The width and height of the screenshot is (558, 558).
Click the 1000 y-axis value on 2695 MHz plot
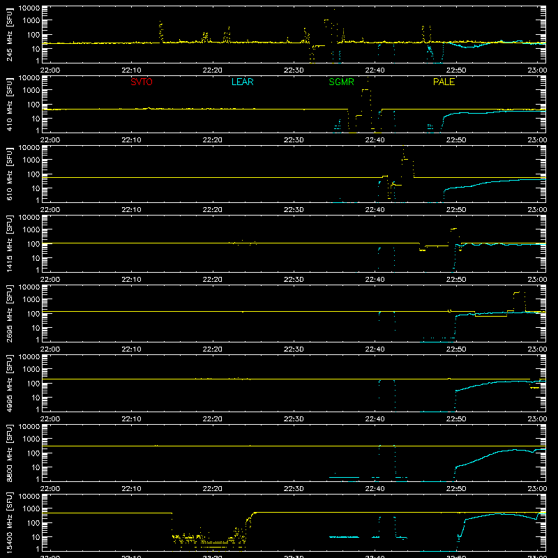pos(31,300)
